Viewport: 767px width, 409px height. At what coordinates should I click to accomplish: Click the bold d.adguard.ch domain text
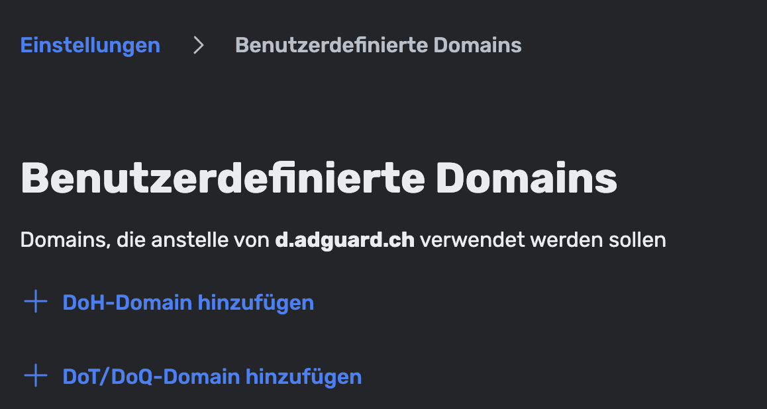(345, 240)
